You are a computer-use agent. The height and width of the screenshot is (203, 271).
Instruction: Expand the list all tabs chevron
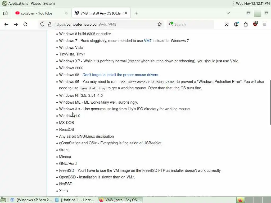(x=228, y=13)
